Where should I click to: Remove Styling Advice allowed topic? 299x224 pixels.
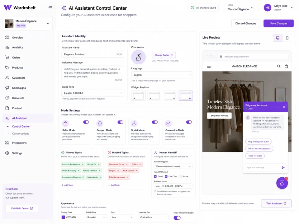[101, 177]
